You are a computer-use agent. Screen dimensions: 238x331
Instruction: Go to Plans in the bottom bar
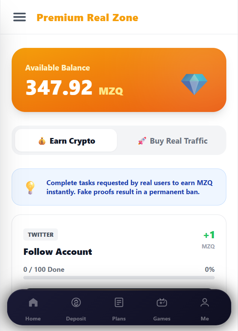[x=119, y=302]
